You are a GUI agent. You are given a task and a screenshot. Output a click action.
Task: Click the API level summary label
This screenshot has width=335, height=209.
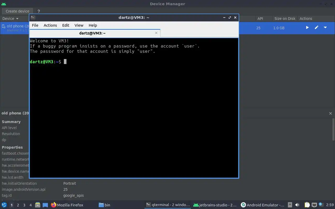[x=9, y=128]
